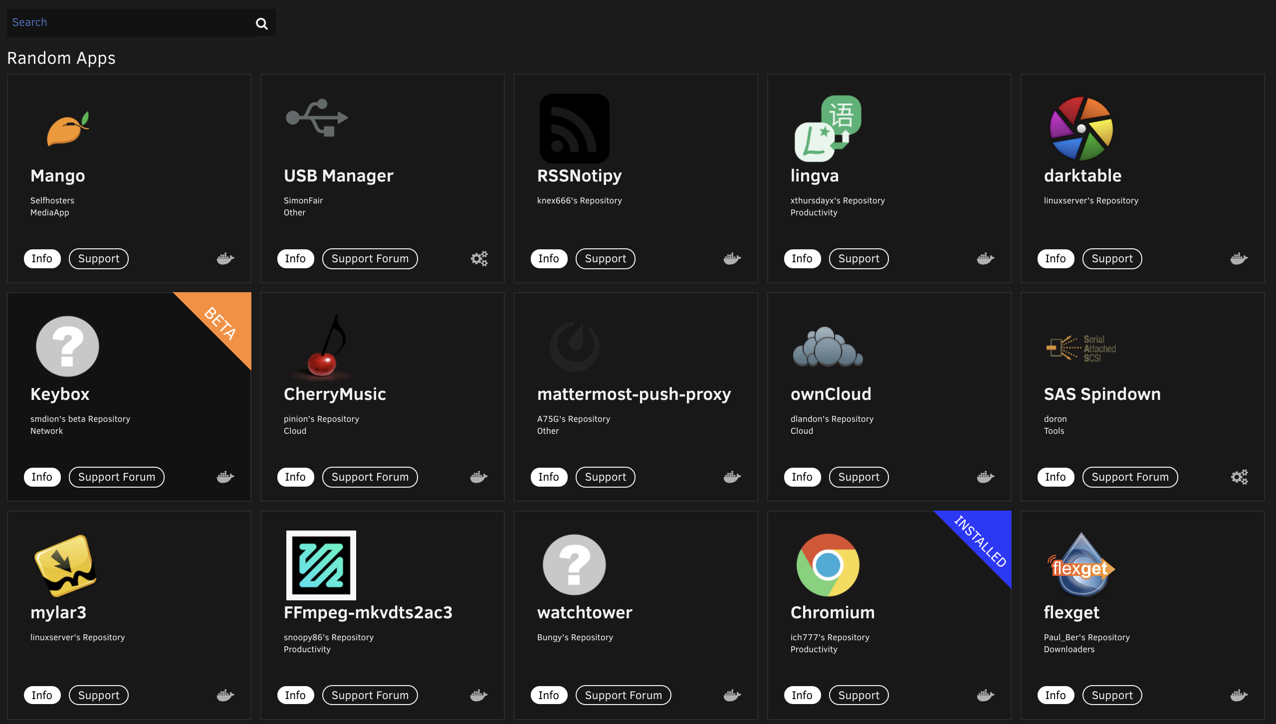Click plugin gears icon on USB Manager card
Viewport: 1276px width, 724px height.
point(479,258)
